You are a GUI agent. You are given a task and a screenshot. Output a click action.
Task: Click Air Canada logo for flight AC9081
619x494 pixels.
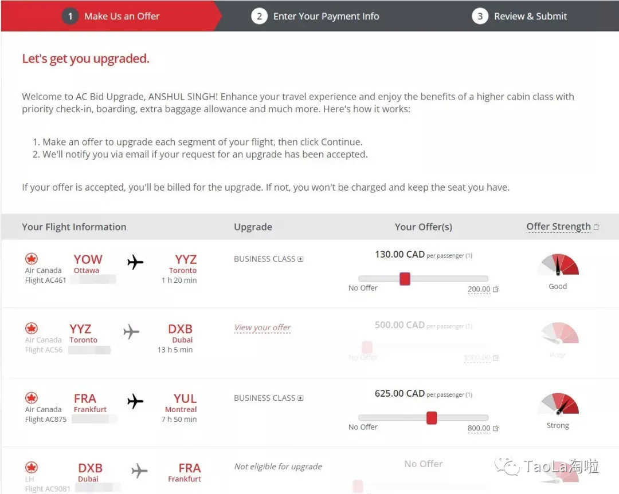(32, 468)
